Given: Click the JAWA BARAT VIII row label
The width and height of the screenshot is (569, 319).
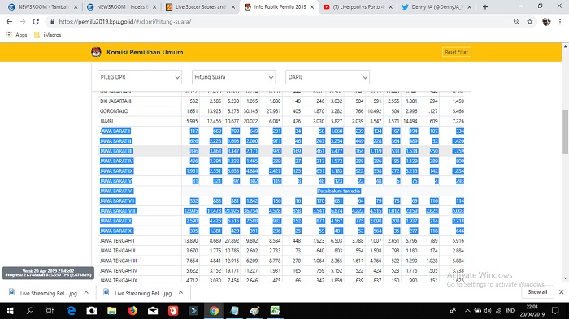Looking at the screenshot, I should click(x=118, y=210).
